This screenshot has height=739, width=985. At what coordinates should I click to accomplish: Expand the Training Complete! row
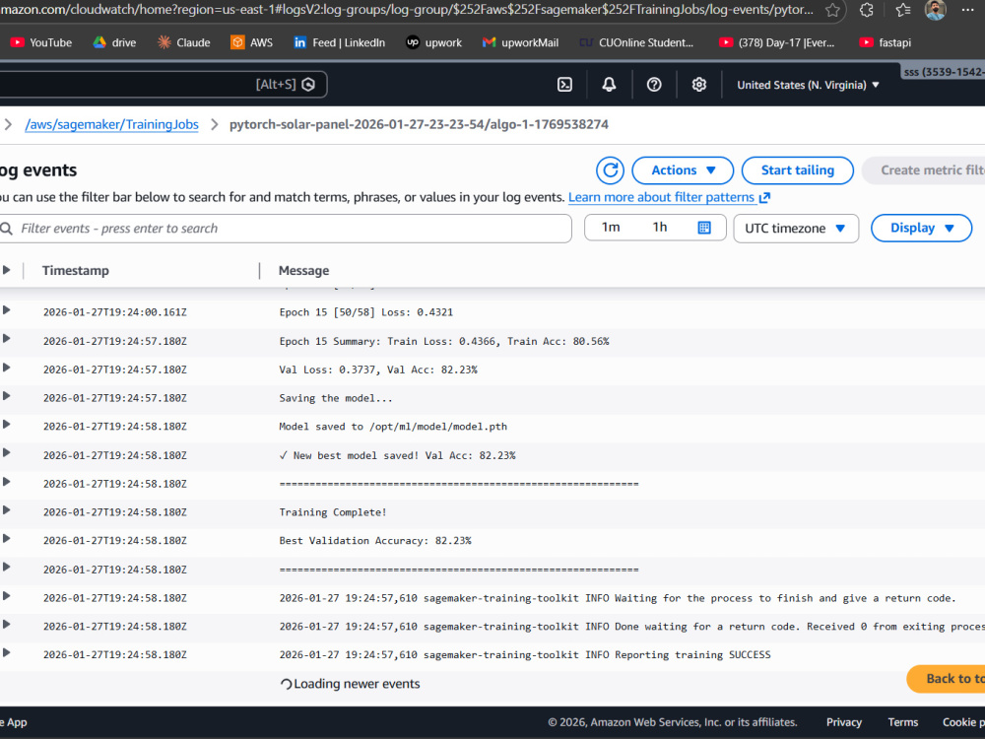coord(6,510)
